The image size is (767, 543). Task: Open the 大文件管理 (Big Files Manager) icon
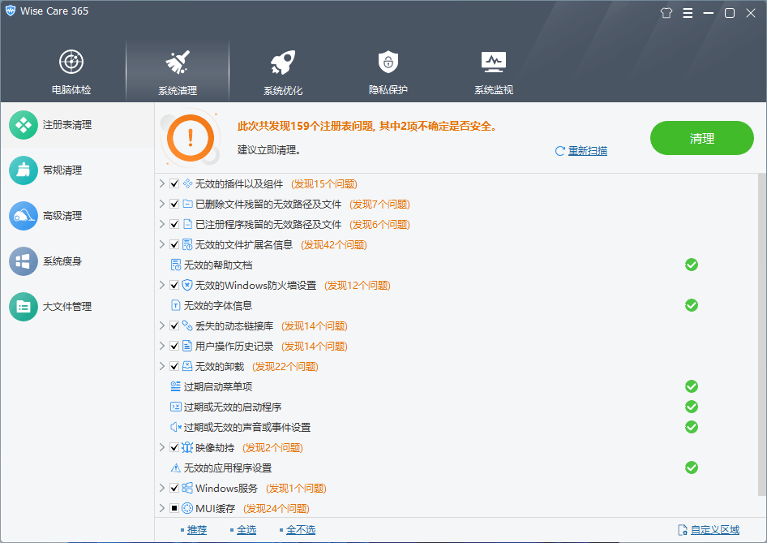coord(24,307)
